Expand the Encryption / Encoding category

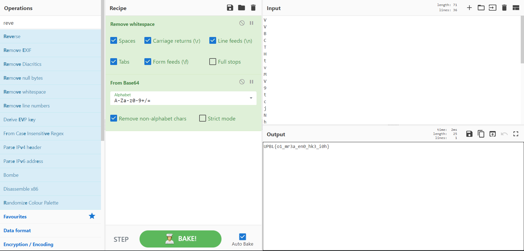pos(28,244)
